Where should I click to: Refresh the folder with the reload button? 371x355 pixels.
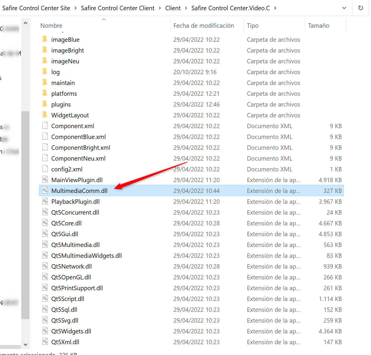361,8
